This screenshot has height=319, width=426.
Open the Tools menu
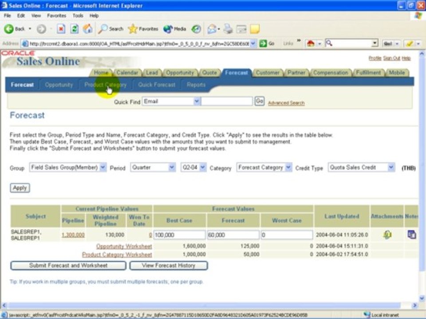click(x=78, y=16)
